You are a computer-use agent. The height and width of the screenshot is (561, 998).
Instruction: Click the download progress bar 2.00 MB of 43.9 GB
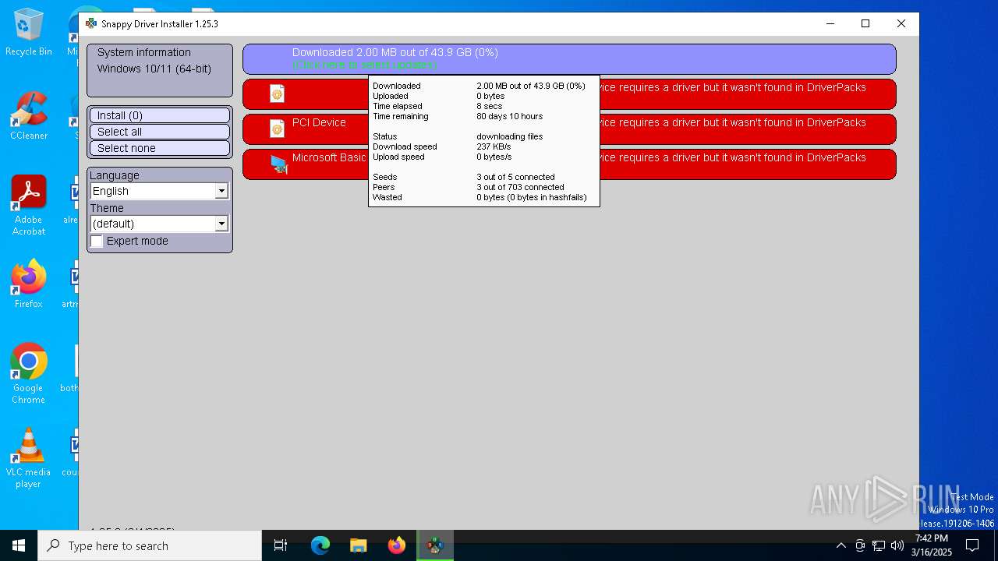point(569,59)
